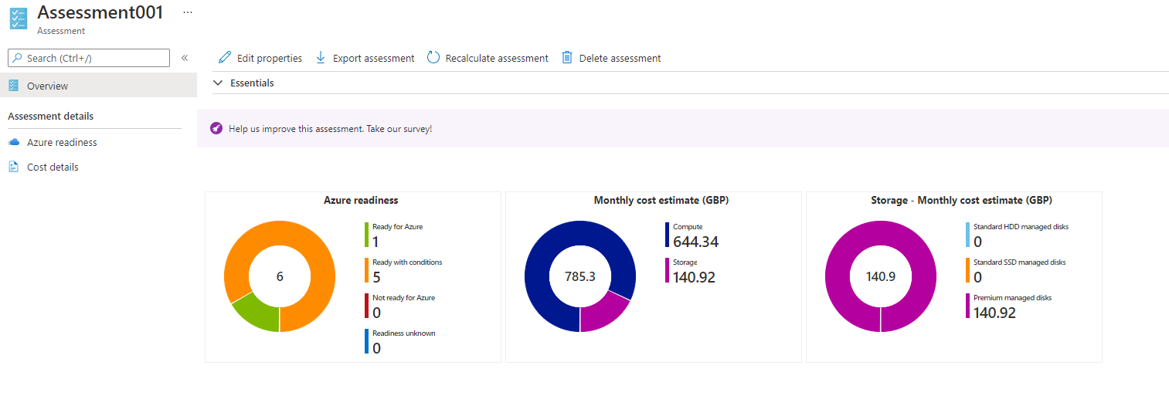Collapse the left sidebar with double chevron
1169x396 pixels.
[x=185, y=58]
